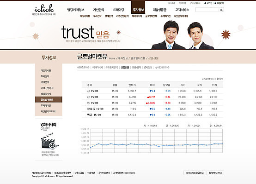Click the login person icon
Image resolution: width=256 pixels, height=184 pixels.
[x=205, y=3]
